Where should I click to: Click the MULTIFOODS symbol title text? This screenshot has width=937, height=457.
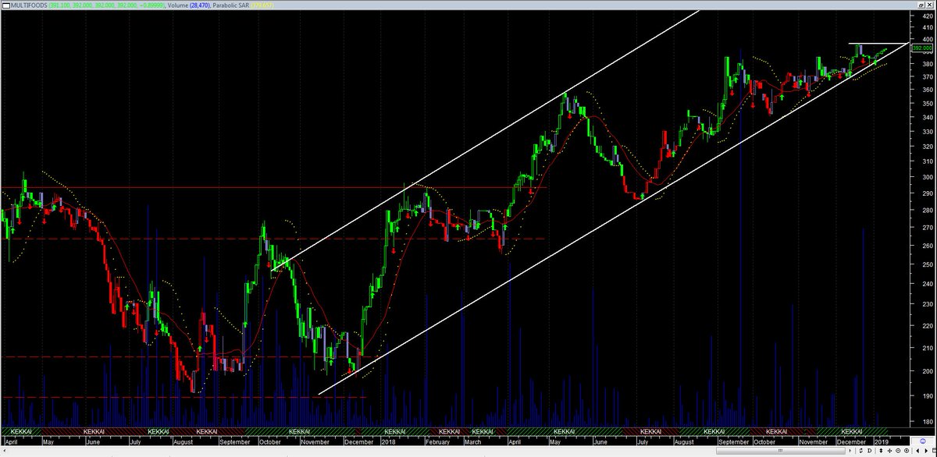[x=29, y=5]
